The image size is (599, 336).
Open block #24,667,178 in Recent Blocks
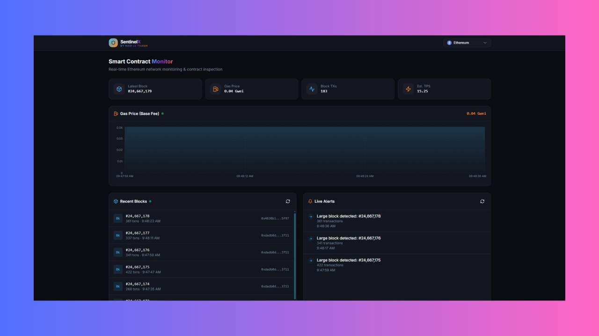coord(138,216)
